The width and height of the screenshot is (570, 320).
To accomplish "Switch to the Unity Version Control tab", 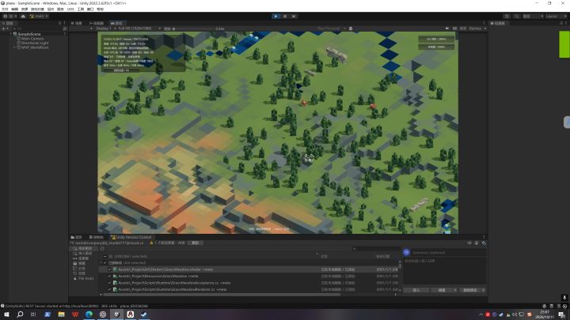I will click(x=131, y=237).
